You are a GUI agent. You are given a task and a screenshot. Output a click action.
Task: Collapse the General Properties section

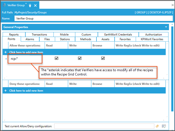(x=166, y=27)
